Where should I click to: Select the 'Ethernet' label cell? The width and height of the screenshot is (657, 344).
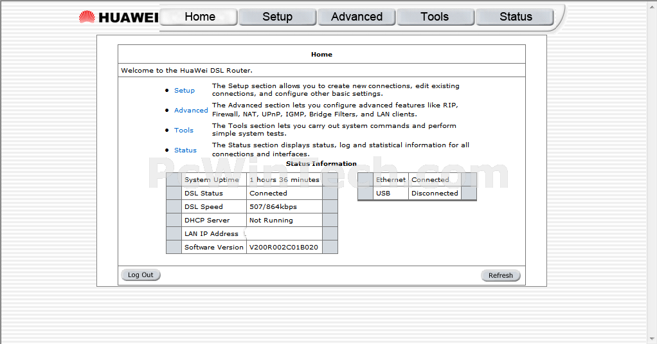click(390, 180)
